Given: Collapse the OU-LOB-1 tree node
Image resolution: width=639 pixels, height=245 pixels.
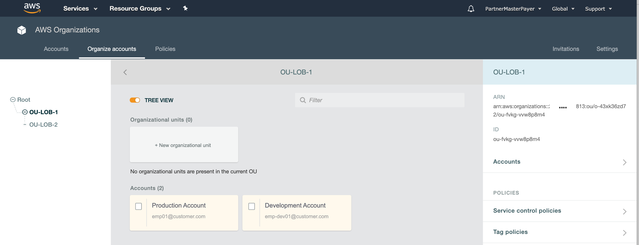Looking at the screenshot, I should point(25,112).
